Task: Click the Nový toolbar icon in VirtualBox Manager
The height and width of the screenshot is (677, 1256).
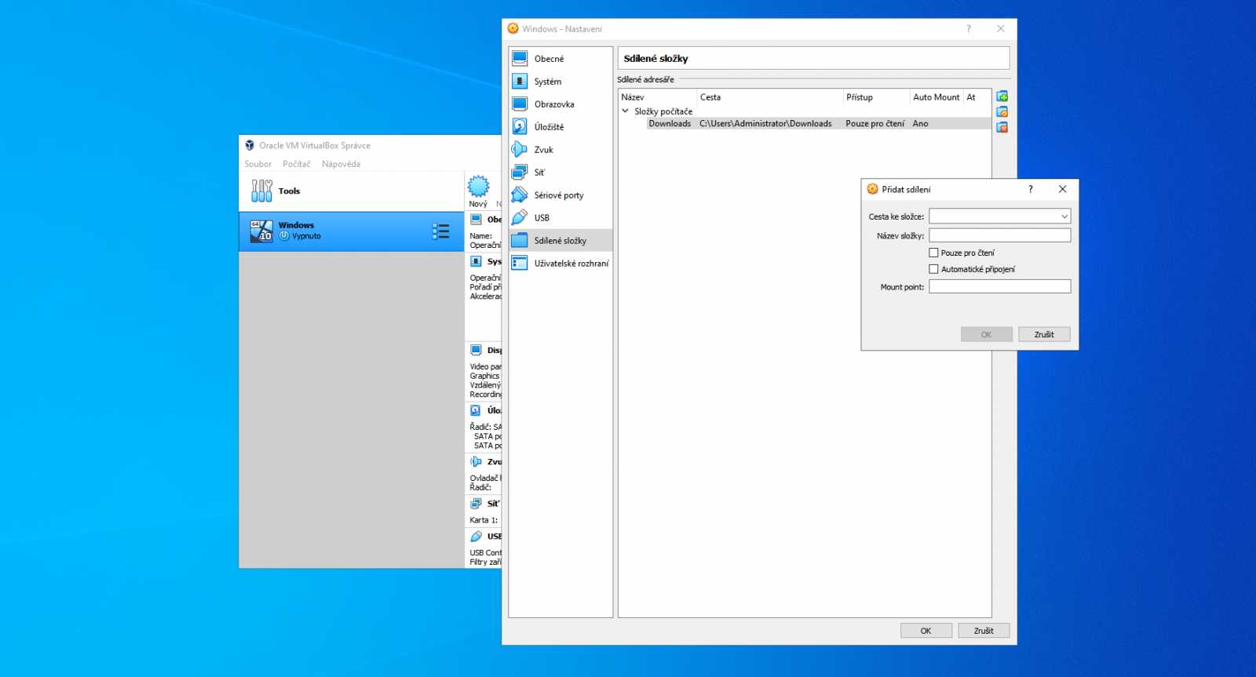Action: pyautogui.click(x=478, y=187)
